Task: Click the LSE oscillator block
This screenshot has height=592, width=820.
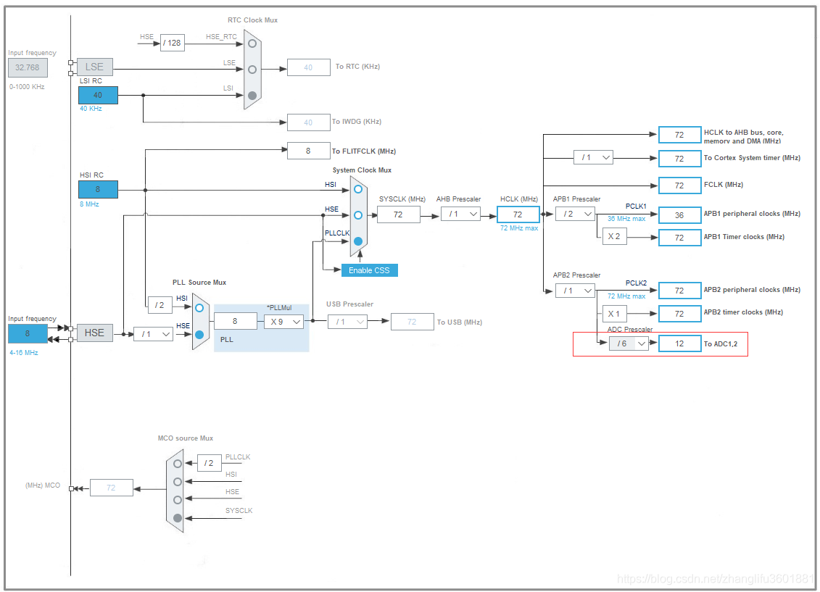Action: 95,67
